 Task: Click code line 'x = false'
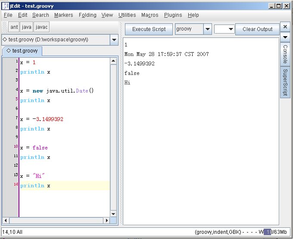(x=34, y=148)
